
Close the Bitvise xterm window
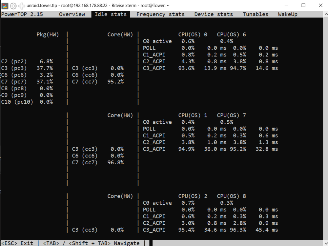(x=320, y=6)
